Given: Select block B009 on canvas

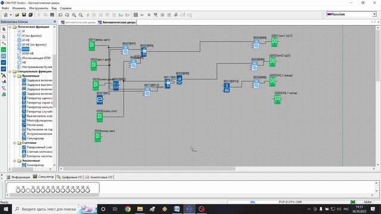Looking at the screenshot, I should click(x=179, y=80).
